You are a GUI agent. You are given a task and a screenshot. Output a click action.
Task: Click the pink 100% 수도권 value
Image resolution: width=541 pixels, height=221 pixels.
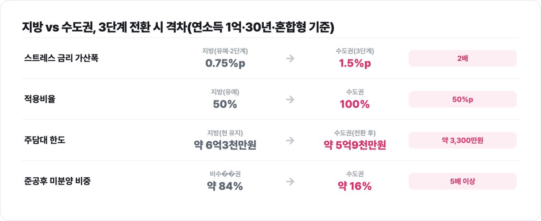click(355, 104)
